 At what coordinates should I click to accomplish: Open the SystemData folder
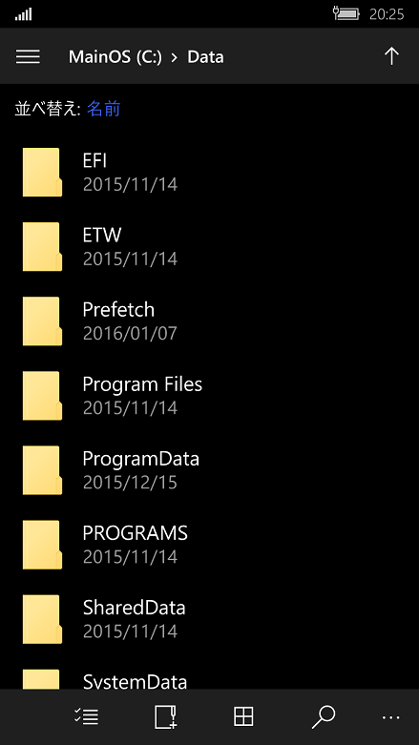[x=209, y=677]
